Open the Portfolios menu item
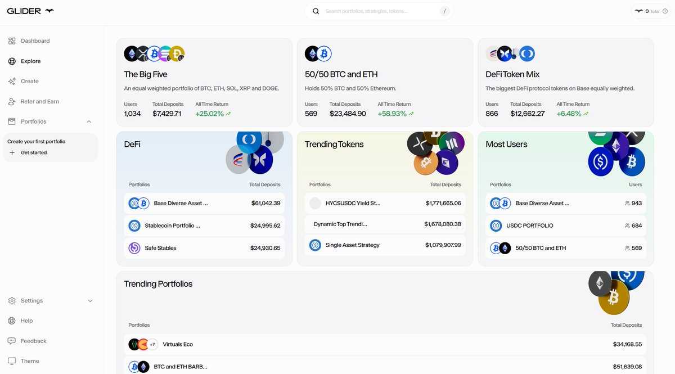The image size is (675, 374). [x=34, y=122]
